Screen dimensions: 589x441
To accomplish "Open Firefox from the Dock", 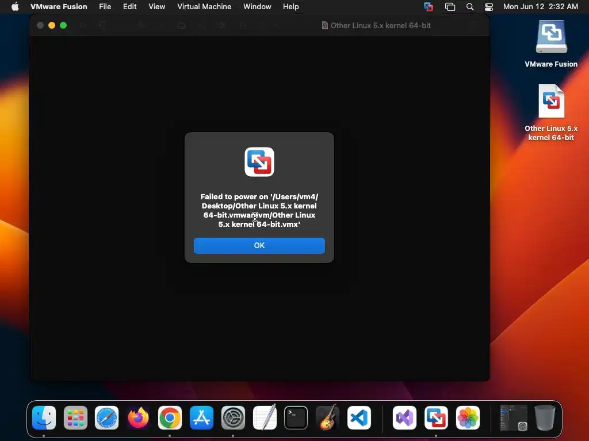I will pos(138,418).
